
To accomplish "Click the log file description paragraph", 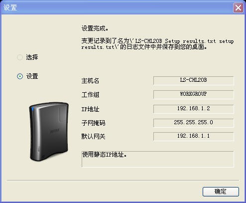I will 157,44.
